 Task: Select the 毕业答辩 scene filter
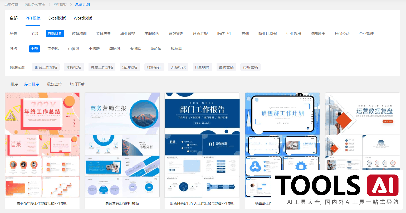tap(128, 33)
